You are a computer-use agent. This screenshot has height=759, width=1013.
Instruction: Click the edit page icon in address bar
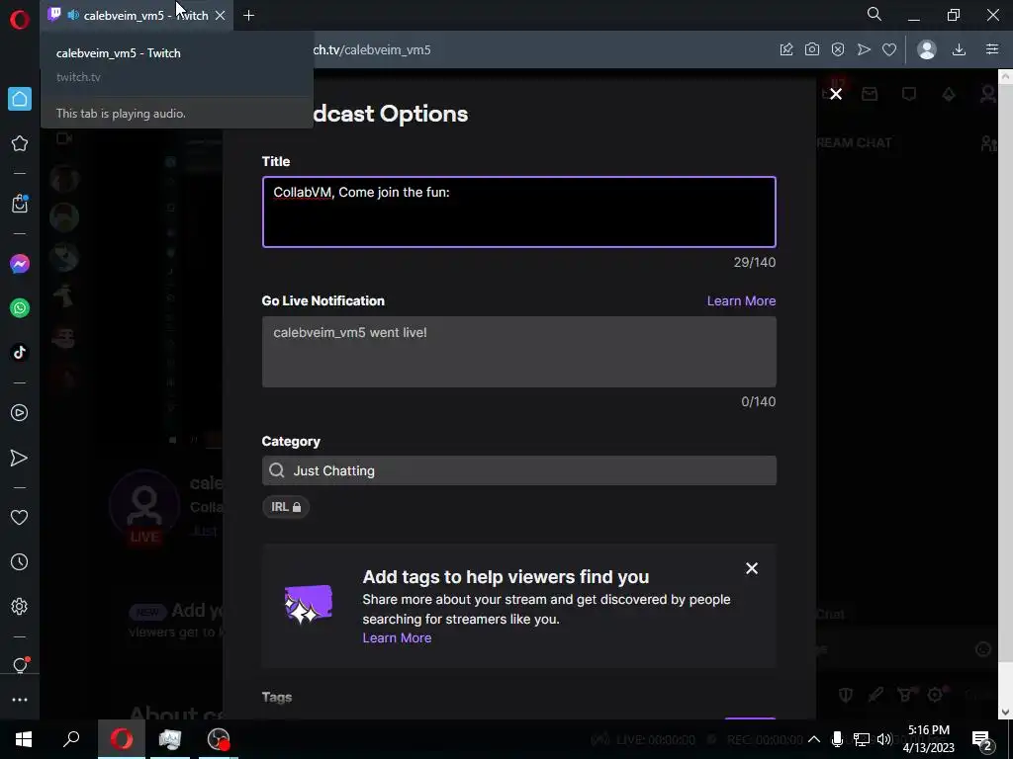(786, 49)
